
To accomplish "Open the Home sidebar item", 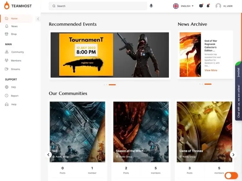I will click(16, 18).
